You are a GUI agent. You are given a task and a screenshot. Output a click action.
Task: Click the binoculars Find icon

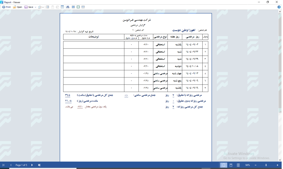click(68, 7)
